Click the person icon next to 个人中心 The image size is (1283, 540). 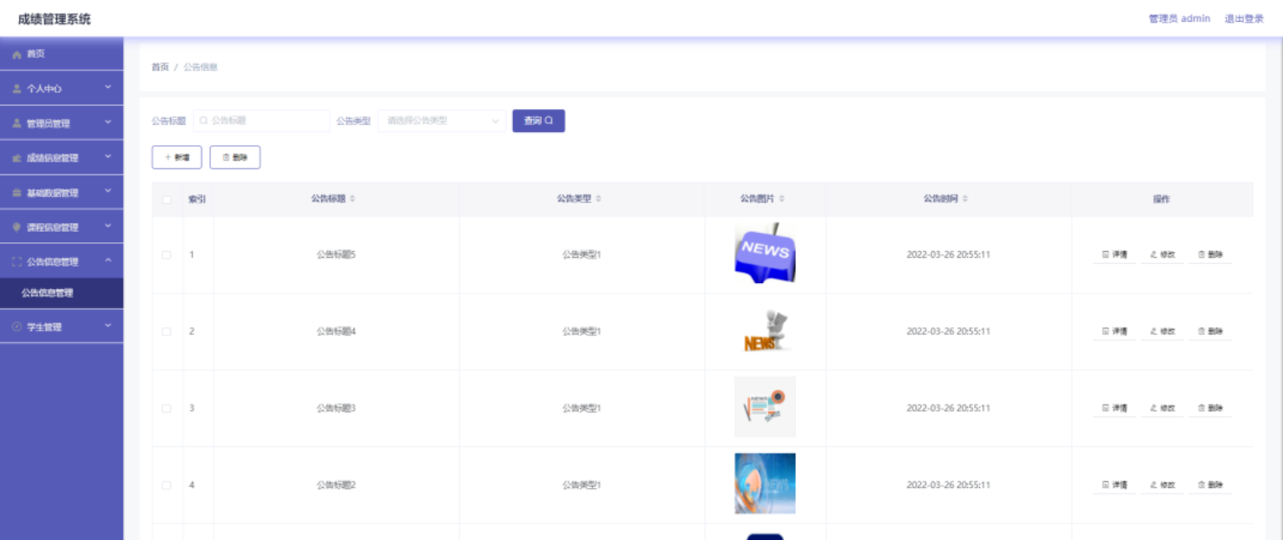click(16, 89)
